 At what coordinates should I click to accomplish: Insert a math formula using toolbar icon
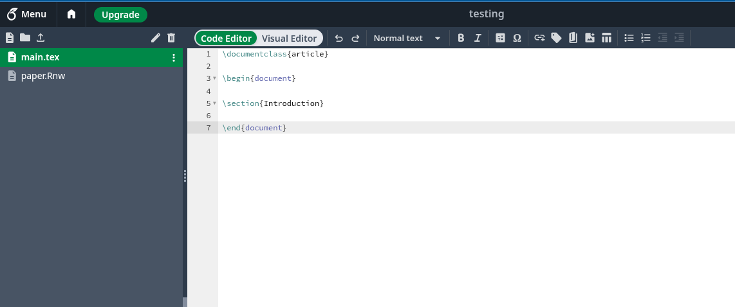coord(500,38)
